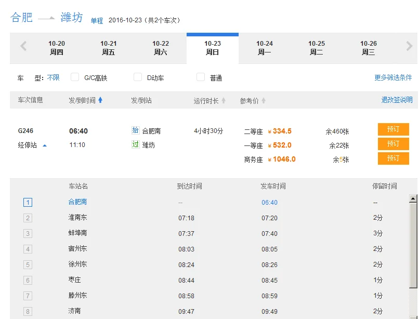Click the left arrow to view earlier dates
Screen dimensions: 419x319
pos(23,46)
